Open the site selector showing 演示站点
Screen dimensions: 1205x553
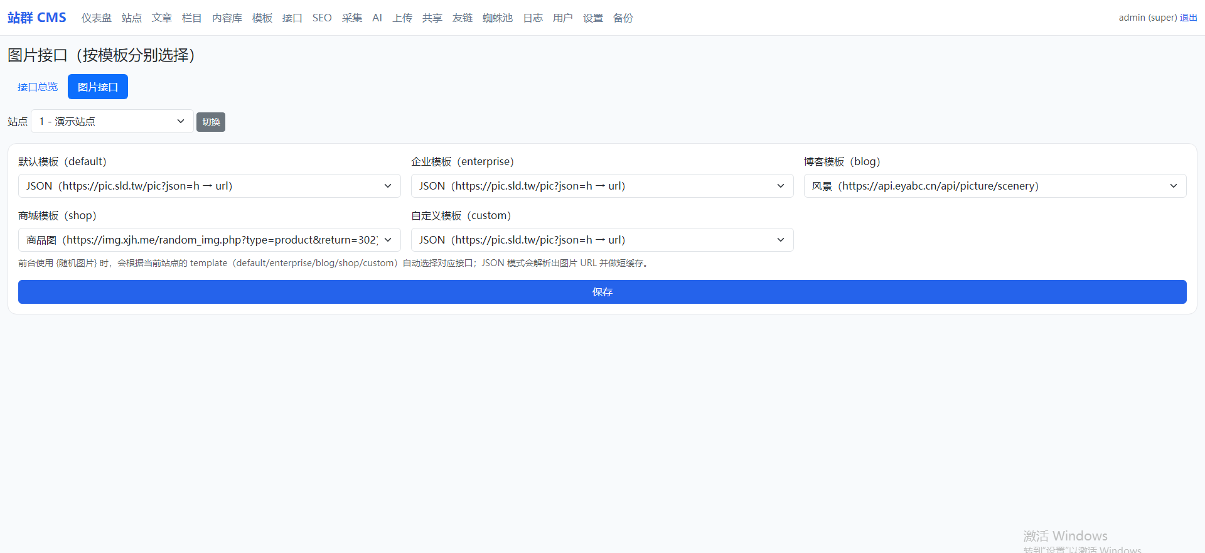point(112,121)
